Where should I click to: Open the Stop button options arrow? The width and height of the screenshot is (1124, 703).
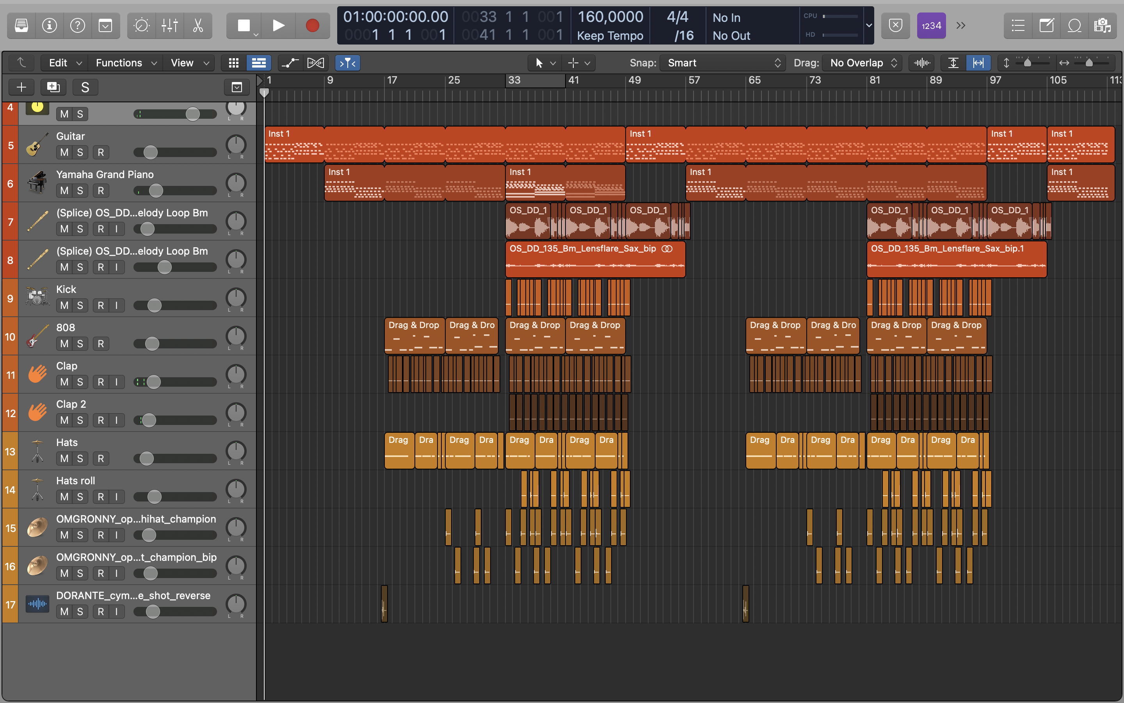[256, 34]
